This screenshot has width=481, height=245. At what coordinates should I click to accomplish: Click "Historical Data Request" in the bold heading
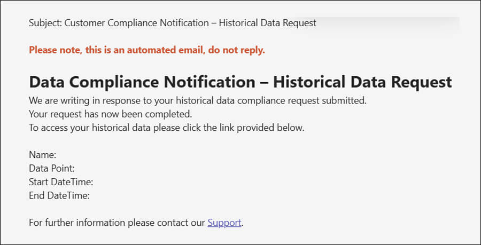pyautogui.click(x=362, y=82)
